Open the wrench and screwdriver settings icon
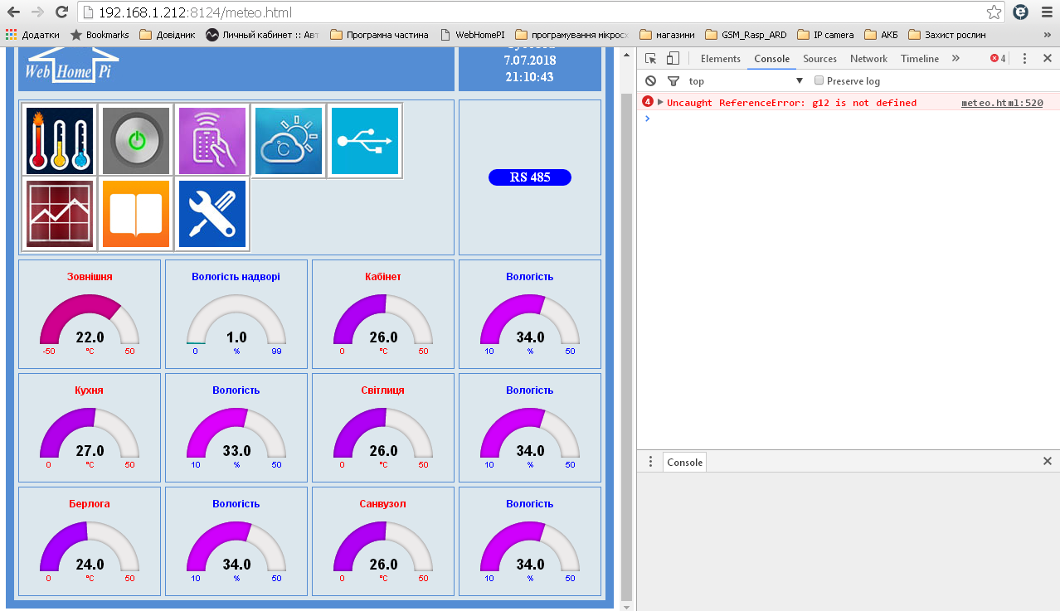 click(x=212, y=213)
